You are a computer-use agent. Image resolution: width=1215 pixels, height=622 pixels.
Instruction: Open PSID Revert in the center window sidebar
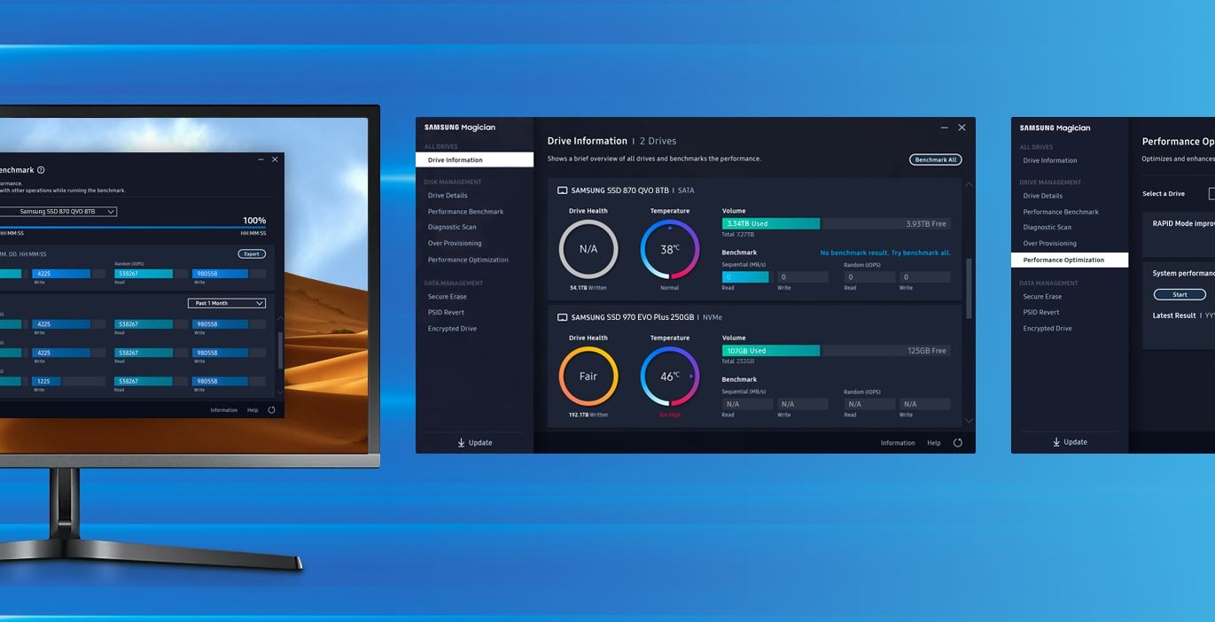click(x=446, y=312)
